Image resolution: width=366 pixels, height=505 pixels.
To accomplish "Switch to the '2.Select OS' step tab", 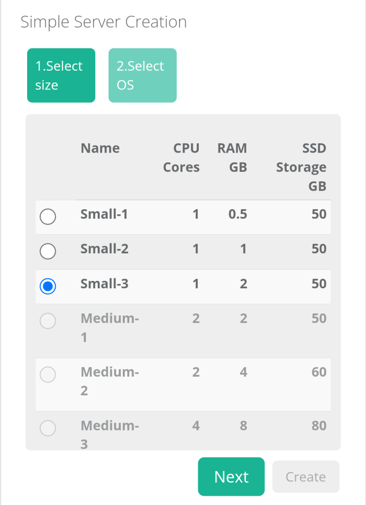I will click(x=142, y=76).
